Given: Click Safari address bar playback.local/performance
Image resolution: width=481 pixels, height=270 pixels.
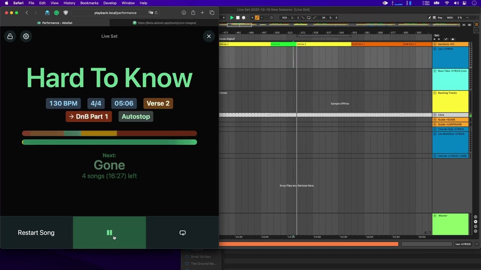Looking at the screenshot, I should (115, 13).
